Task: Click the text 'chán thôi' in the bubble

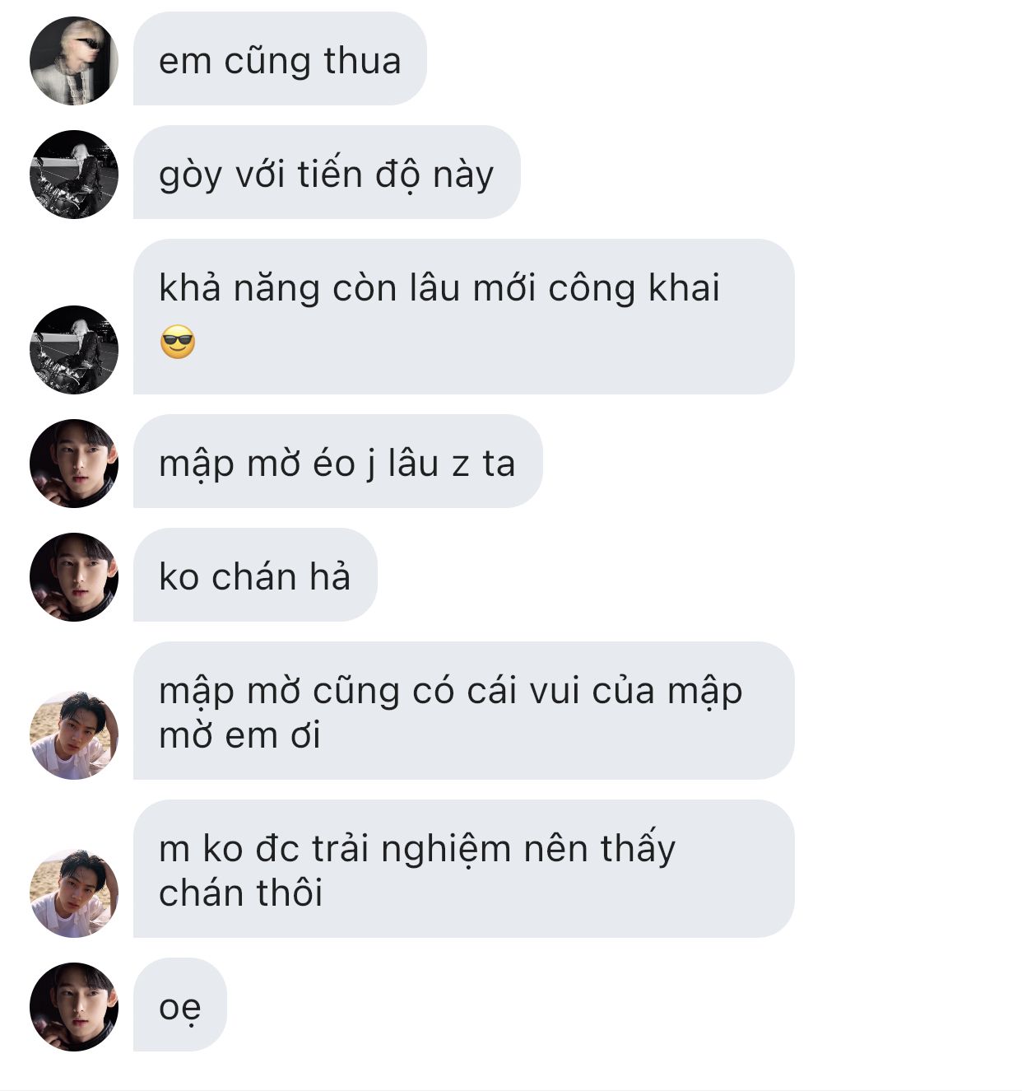Action: pos(241,893)
